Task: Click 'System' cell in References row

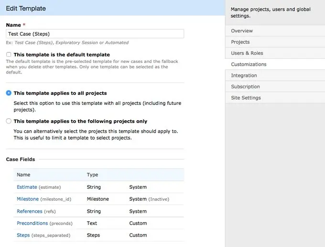Action: (138, 211)
